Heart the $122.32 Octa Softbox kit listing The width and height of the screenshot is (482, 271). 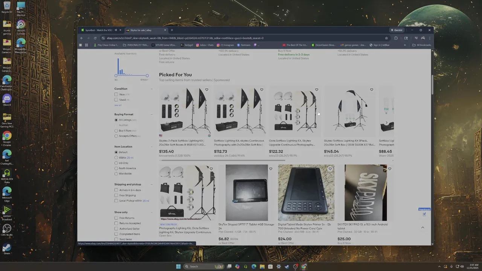click(x=317, y=90)
